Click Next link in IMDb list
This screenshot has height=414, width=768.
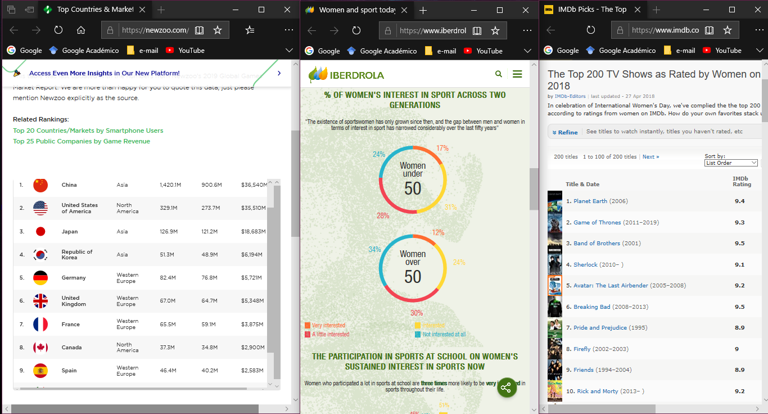point(650,157)
